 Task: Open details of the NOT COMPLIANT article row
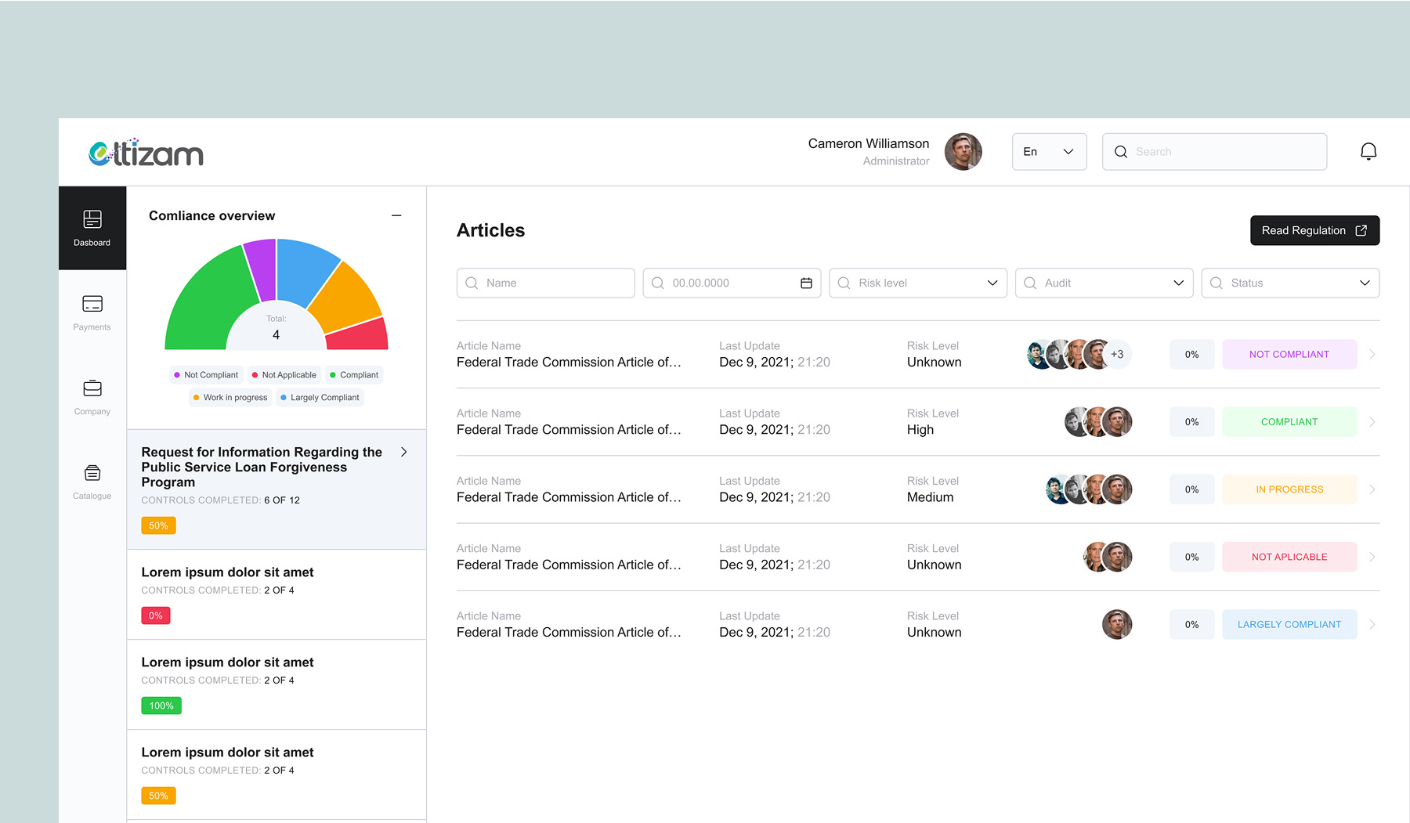tap(1372, 354)
